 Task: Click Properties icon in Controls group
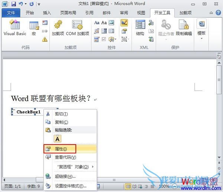click(124, 31)
